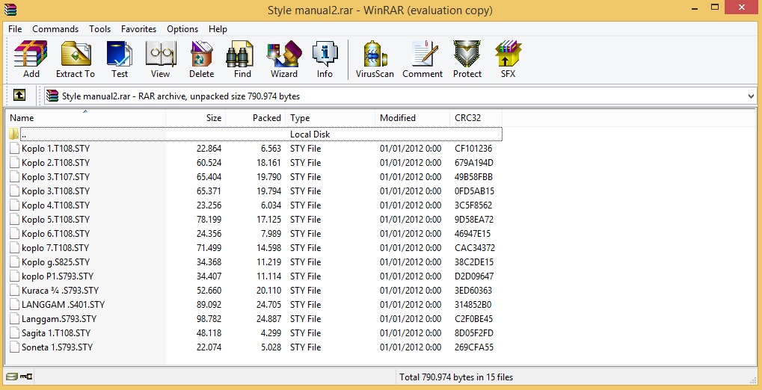Click the key password icon in status bar
Viewport: 762px width, 390px height.
pyautogui.click(x=26, y=377)
